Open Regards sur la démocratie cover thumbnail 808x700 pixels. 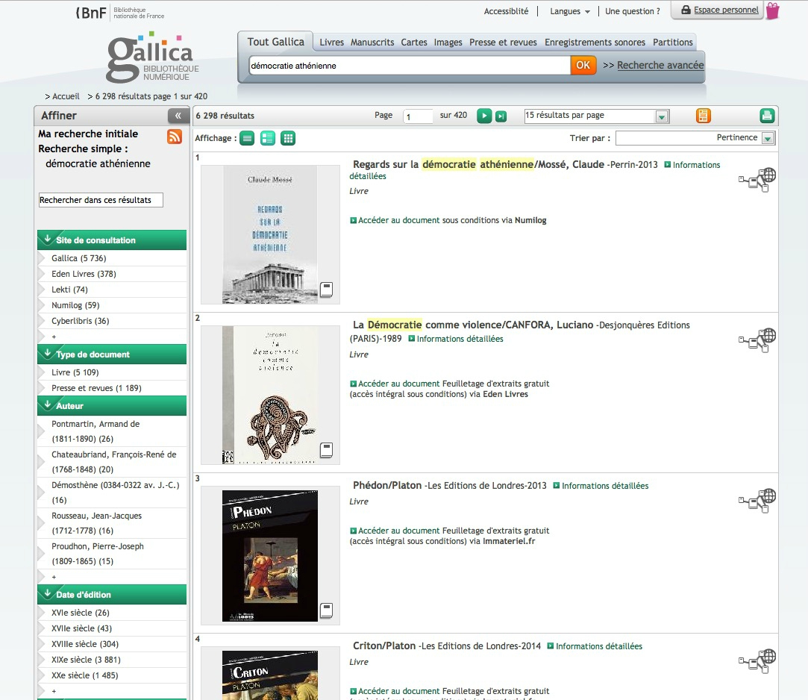[x=270, y=234]
